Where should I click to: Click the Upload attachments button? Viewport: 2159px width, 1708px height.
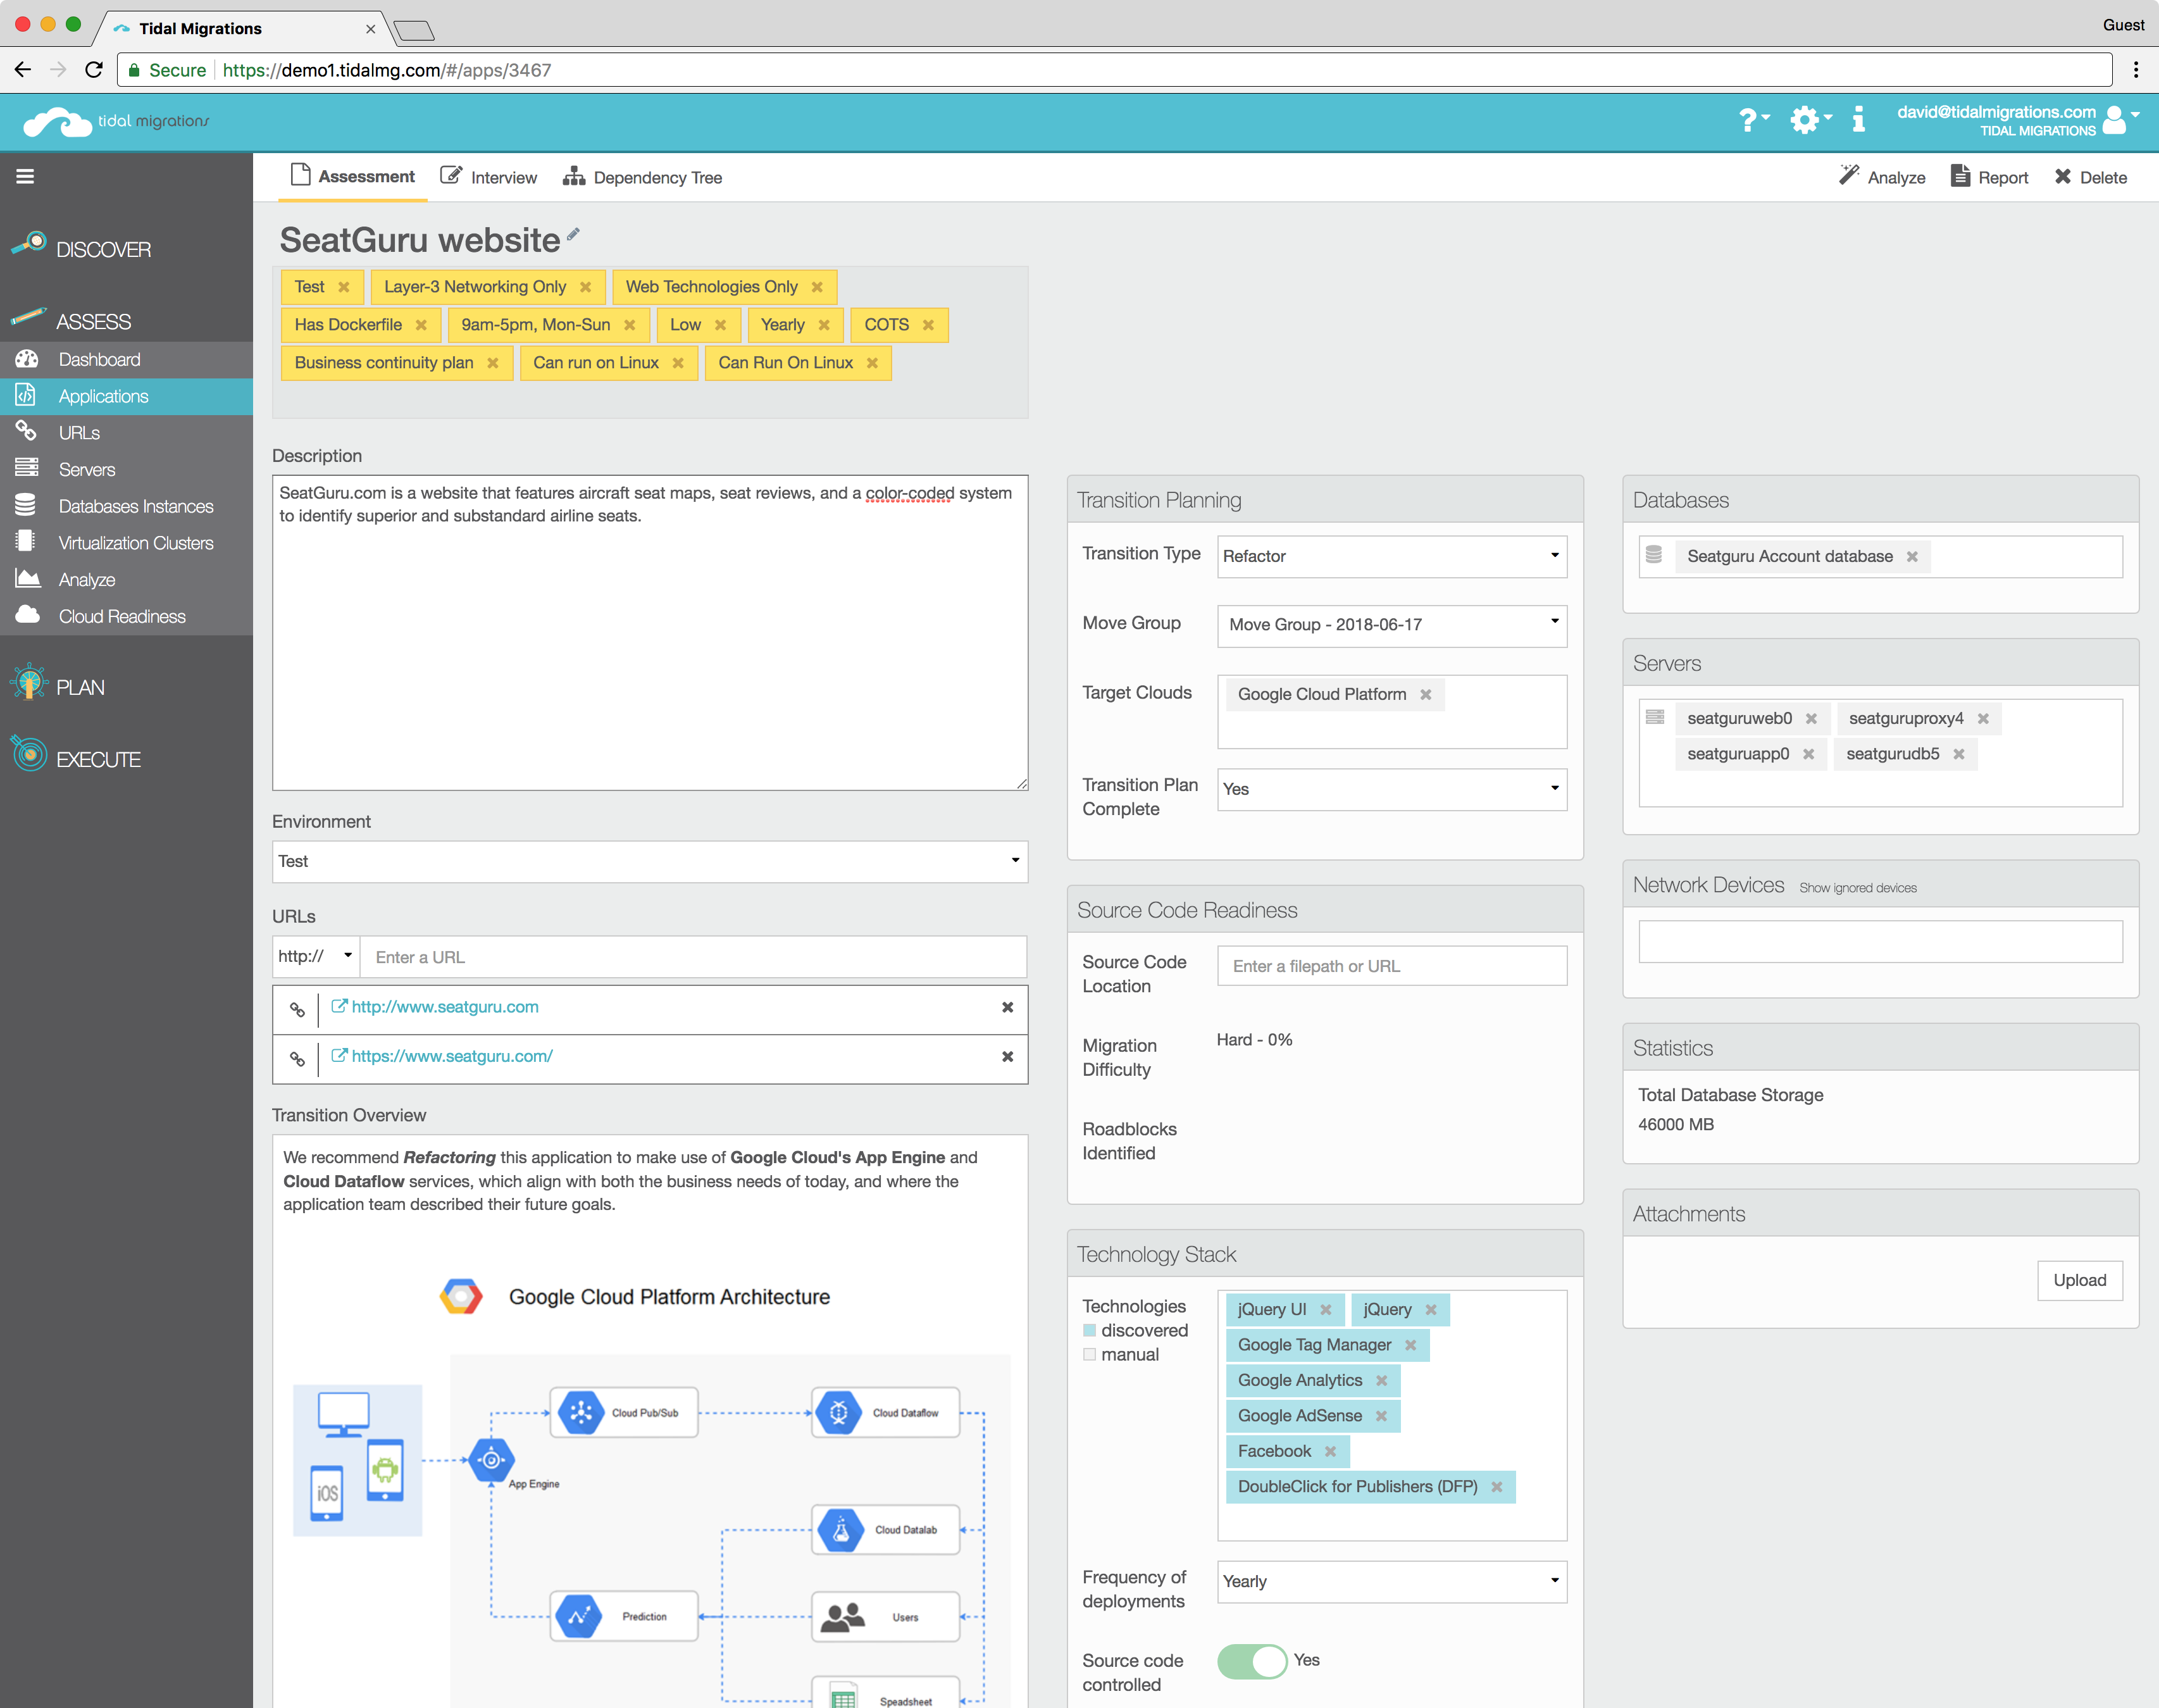2079,1280
